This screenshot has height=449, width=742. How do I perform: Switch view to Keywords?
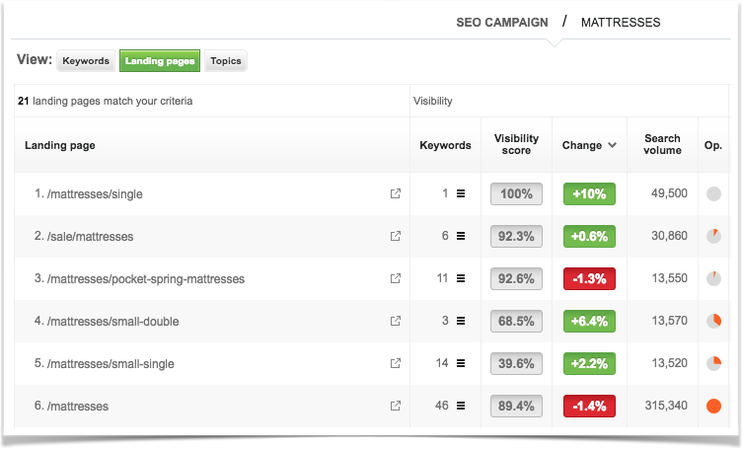point(86,61)
